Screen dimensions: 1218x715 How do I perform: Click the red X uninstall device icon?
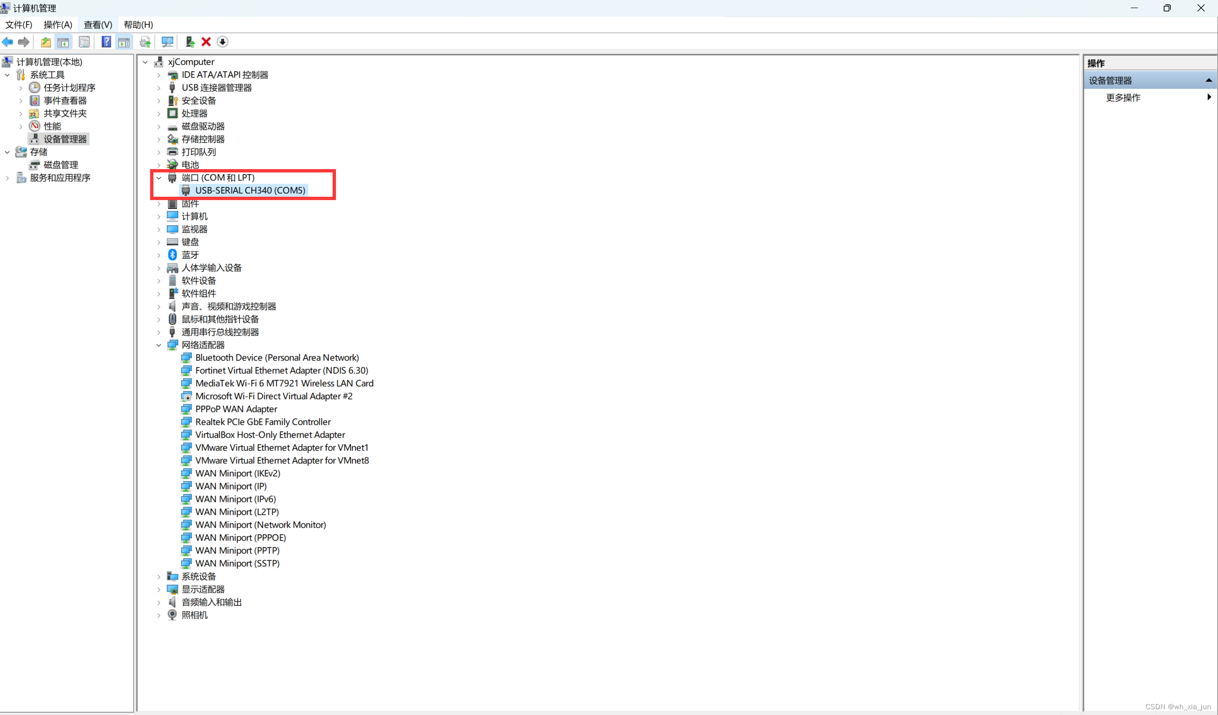[x=206, y=42]
